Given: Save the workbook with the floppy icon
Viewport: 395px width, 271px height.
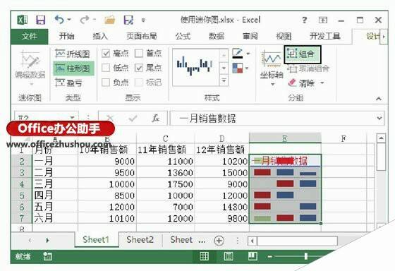Looking at the screenshot, I should click(x=41, y=20).
